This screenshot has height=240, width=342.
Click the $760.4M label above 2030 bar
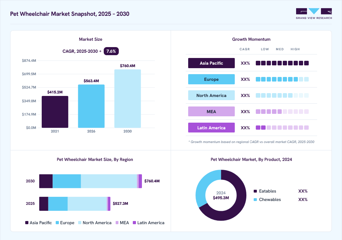[128, 66]
